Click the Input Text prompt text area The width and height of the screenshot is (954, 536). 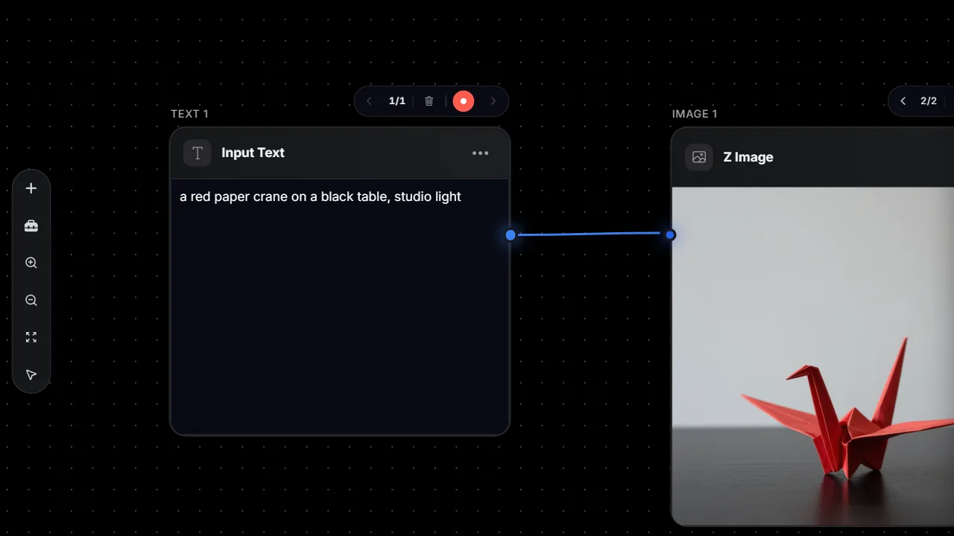340,306
